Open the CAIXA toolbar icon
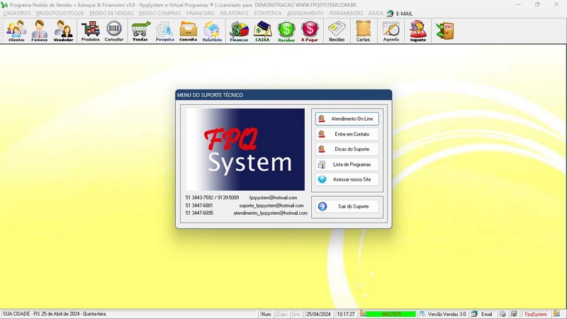 (x=262, y=31)
